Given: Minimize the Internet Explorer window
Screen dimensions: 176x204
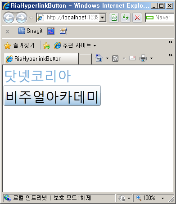Looking at the screenshot, I should coord(154,6).
